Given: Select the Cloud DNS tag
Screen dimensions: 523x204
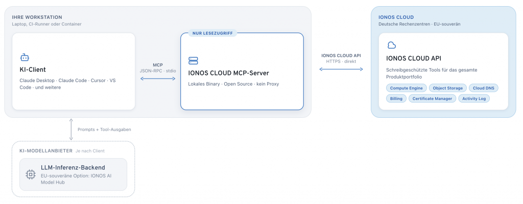Looking at the screenshot, I should (484, 88).
